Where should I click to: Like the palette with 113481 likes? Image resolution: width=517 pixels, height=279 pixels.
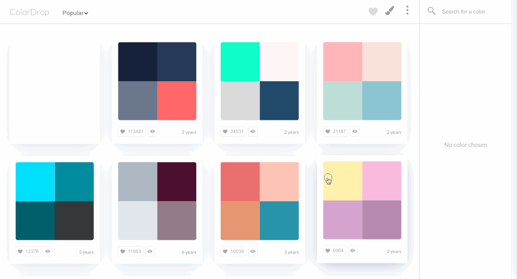tap(132, 131)
